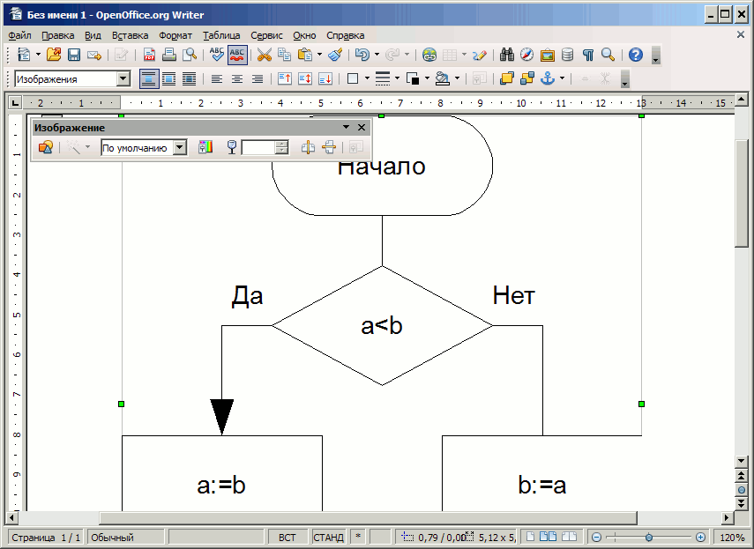Open the Line Color (border) dropdown arrow
Image resolution: width=754 pixels, height=549 pixels.
pos(427,78)
